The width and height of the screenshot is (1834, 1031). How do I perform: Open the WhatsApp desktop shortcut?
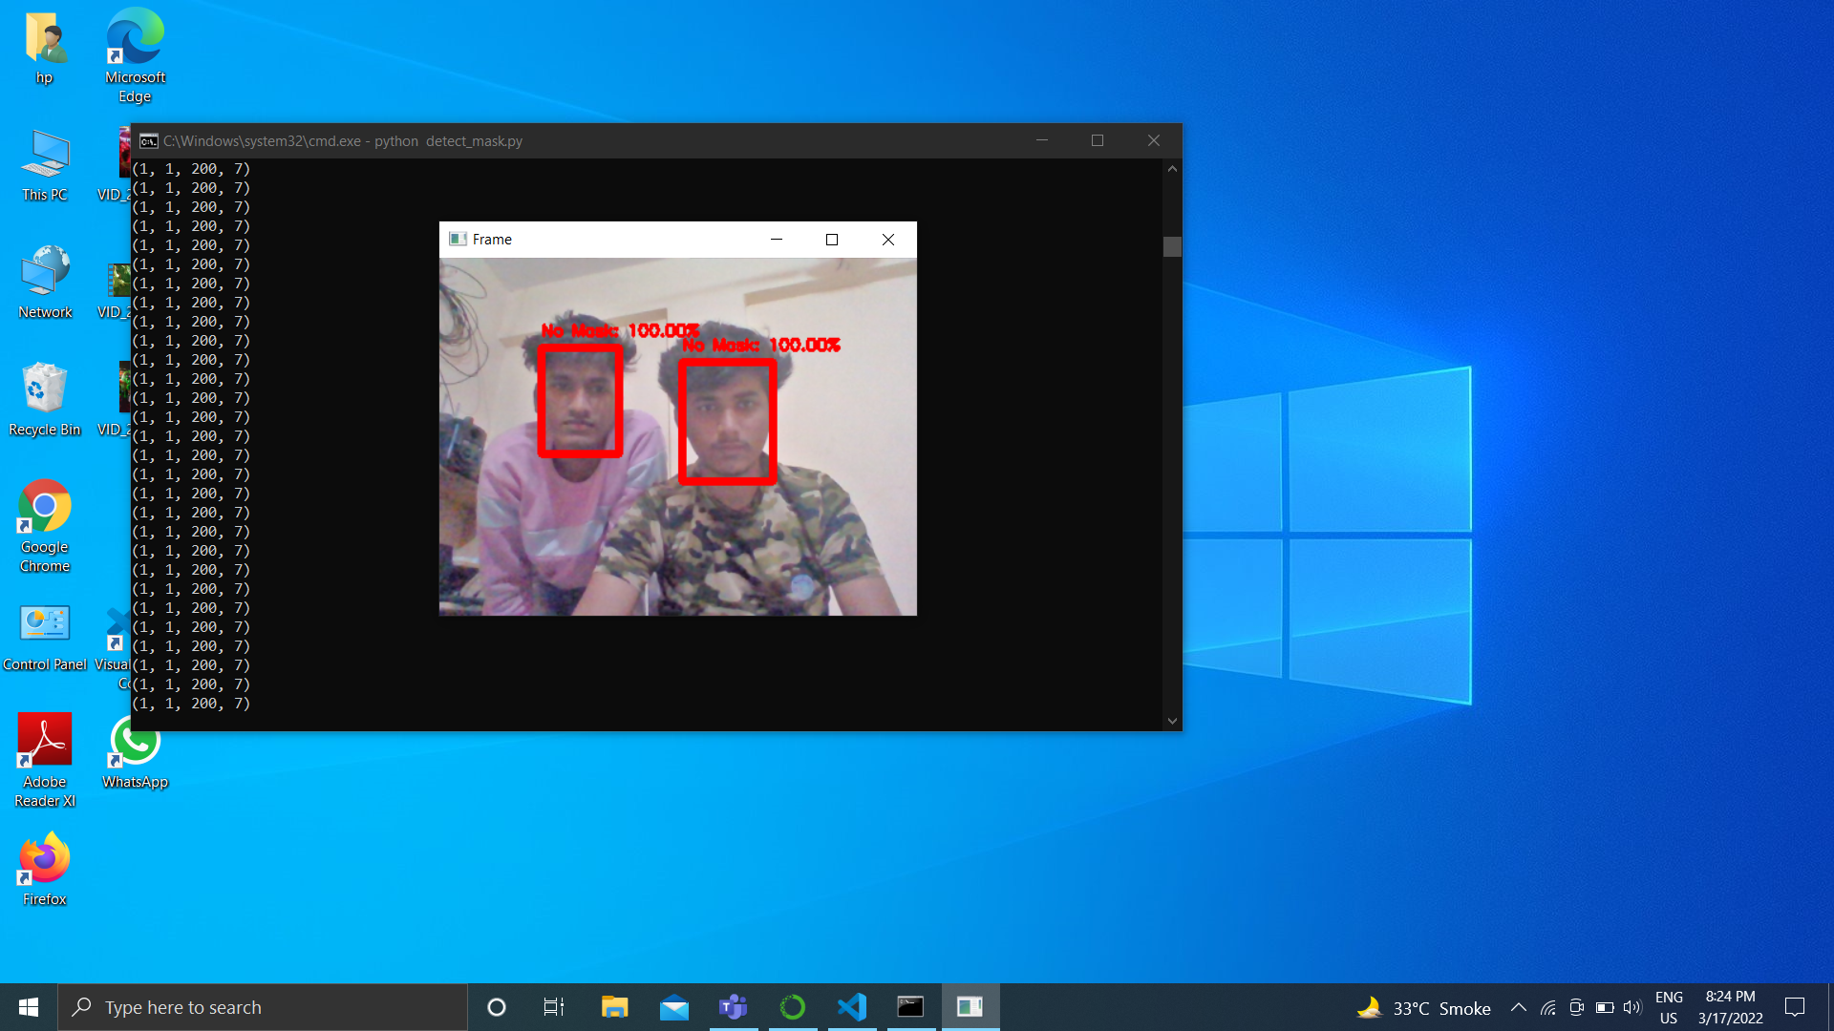[x=135, y=752]
